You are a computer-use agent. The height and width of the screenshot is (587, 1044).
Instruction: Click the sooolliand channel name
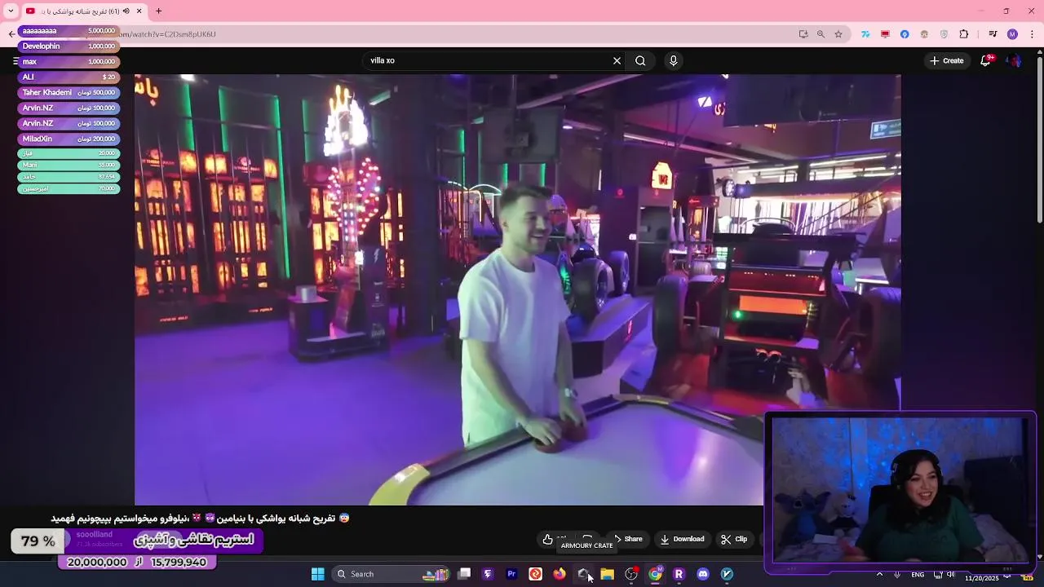click(95, 535)
